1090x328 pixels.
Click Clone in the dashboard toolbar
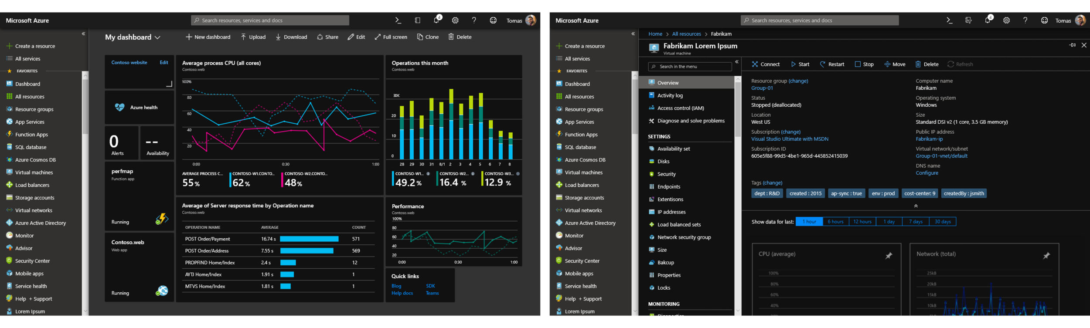tap(428, 37)
